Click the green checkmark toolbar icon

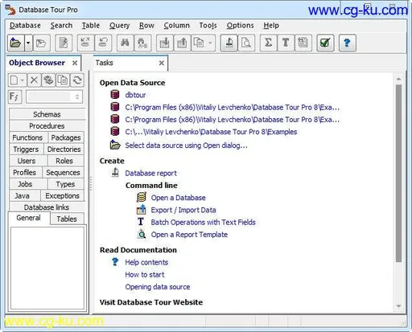pos(325,43)
